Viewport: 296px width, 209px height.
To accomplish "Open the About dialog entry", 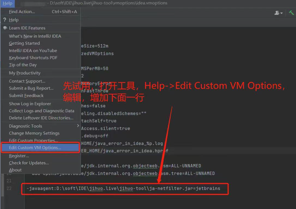I will 15,170.
